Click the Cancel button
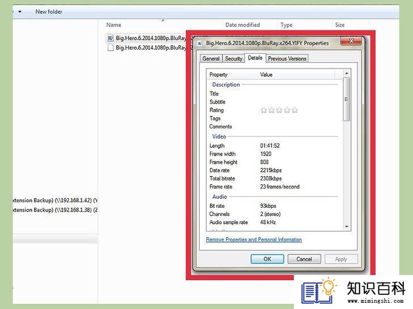Screen dimensions: 413x309 (304, 259)
